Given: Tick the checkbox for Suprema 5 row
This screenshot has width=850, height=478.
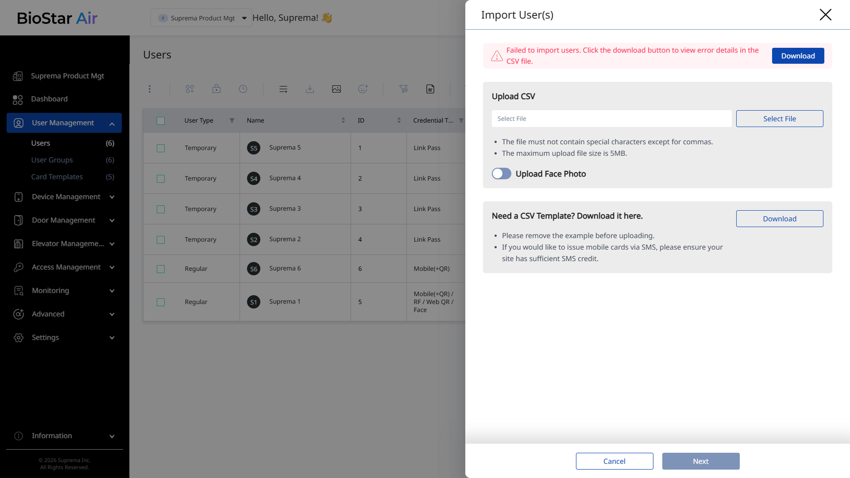Looking at the screenshot, I should click(x=161, y=148).
